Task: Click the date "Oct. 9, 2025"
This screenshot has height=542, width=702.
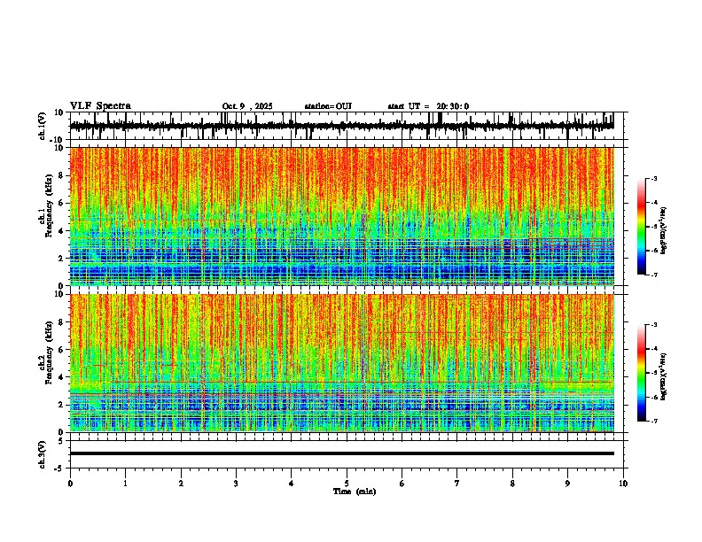Action: [x=247, y=106]
